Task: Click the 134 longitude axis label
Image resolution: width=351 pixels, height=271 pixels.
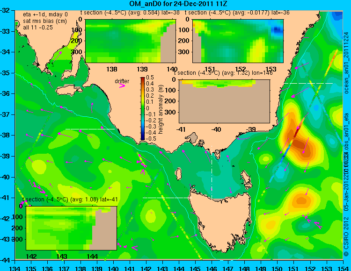Action: (x=15, y=268)
